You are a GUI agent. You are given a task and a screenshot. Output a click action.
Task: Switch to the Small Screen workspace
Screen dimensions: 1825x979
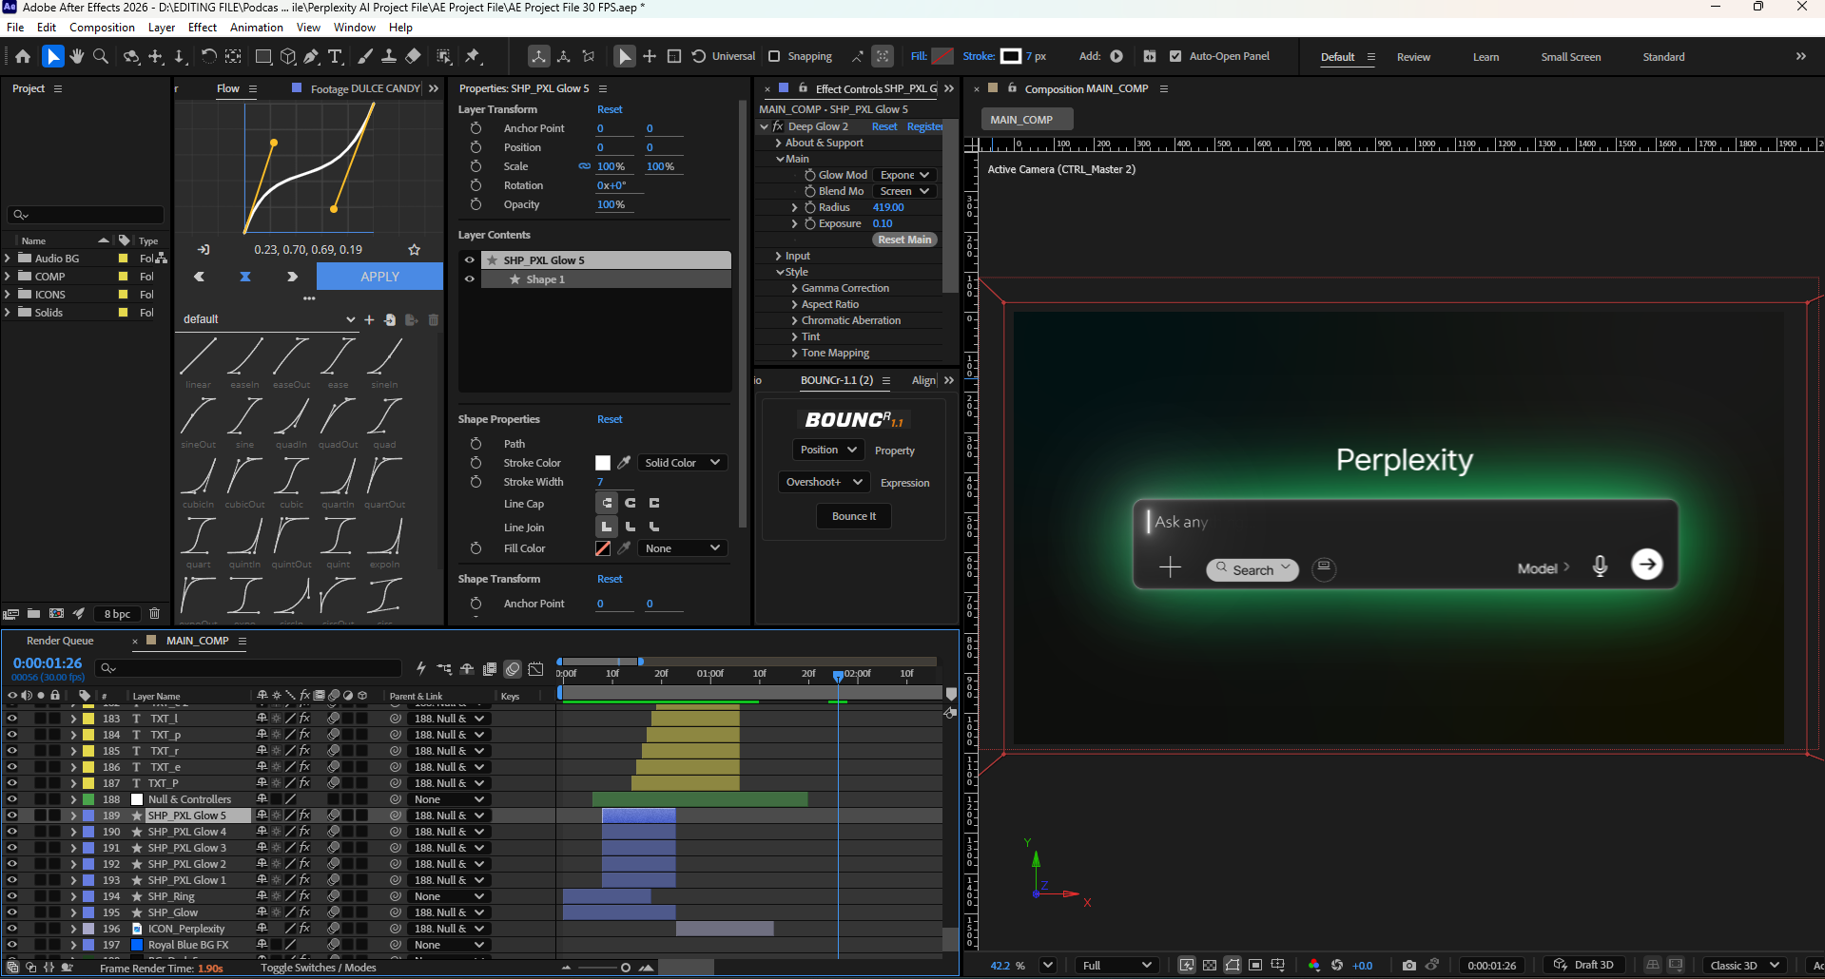click(1570, 57)
